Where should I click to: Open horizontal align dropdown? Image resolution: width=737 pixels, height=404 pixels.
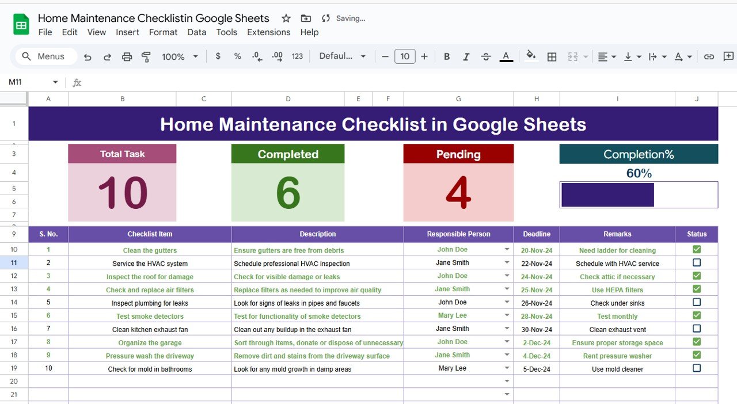pos(607,56)
